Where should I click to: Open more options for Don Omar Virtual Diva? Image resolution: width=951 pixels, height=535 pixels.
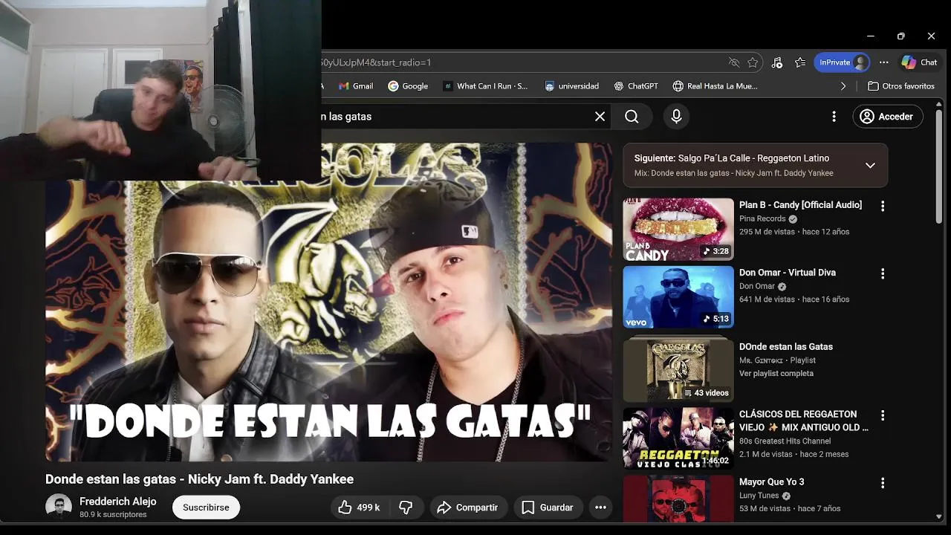click(883, 273)
